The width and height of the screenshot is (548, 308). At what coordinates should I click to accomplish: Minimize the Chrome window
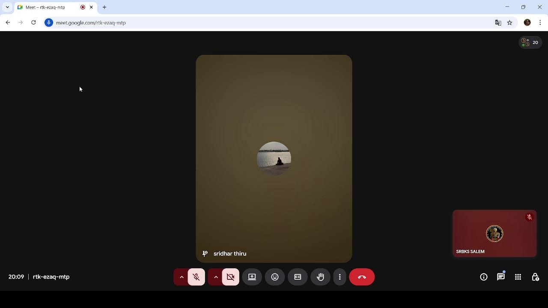507,7
